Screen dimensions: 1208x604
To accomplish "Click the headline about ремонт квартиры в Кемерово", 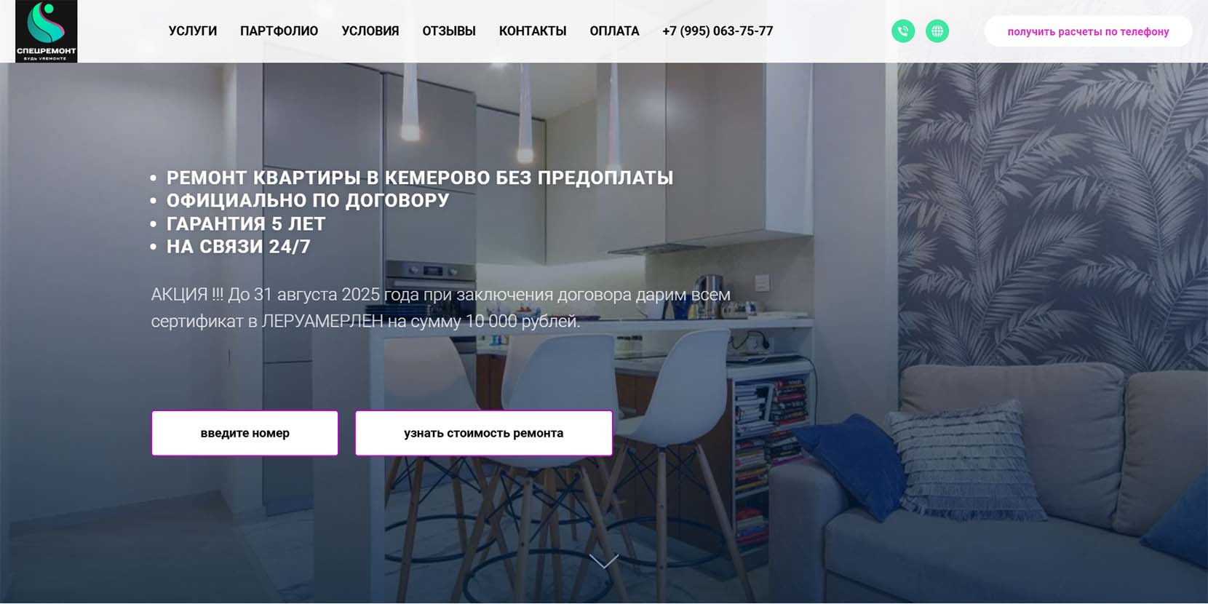I will (x=420, y=178).
